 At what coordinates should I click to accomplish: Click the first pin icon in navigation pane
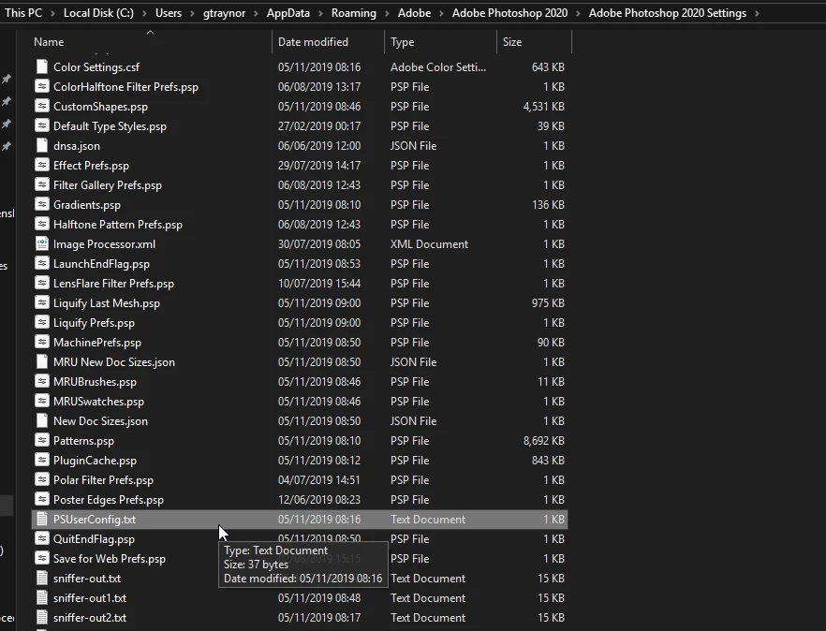click(x=7, y=79)
